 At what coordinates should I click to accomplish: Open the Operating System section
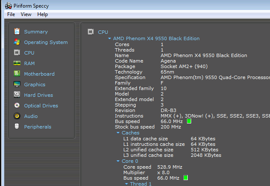coord(46,42)
